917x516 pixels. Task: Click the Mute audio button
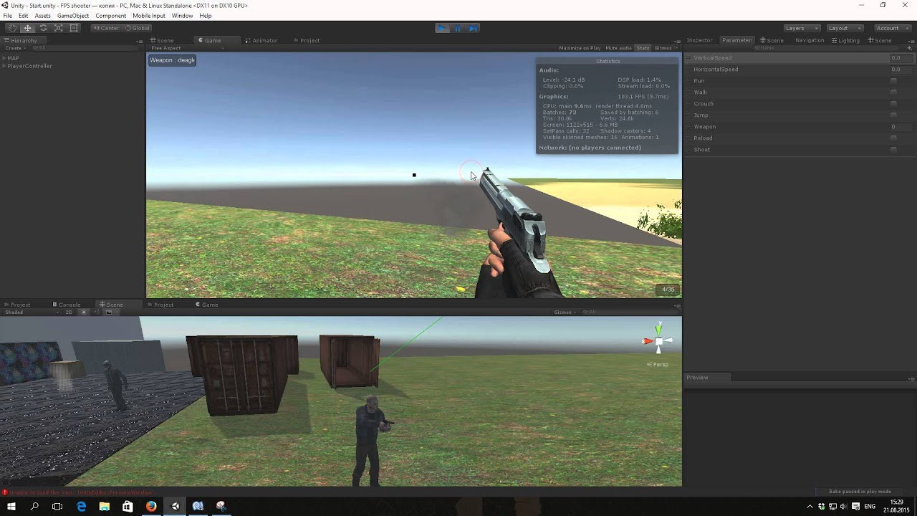[x=618, y=48]
